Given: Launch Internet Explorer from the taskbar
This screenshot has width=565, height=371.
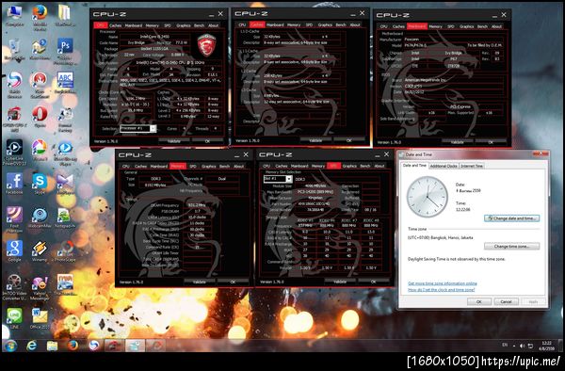Looking at the screenshot, I should [32, 347].
